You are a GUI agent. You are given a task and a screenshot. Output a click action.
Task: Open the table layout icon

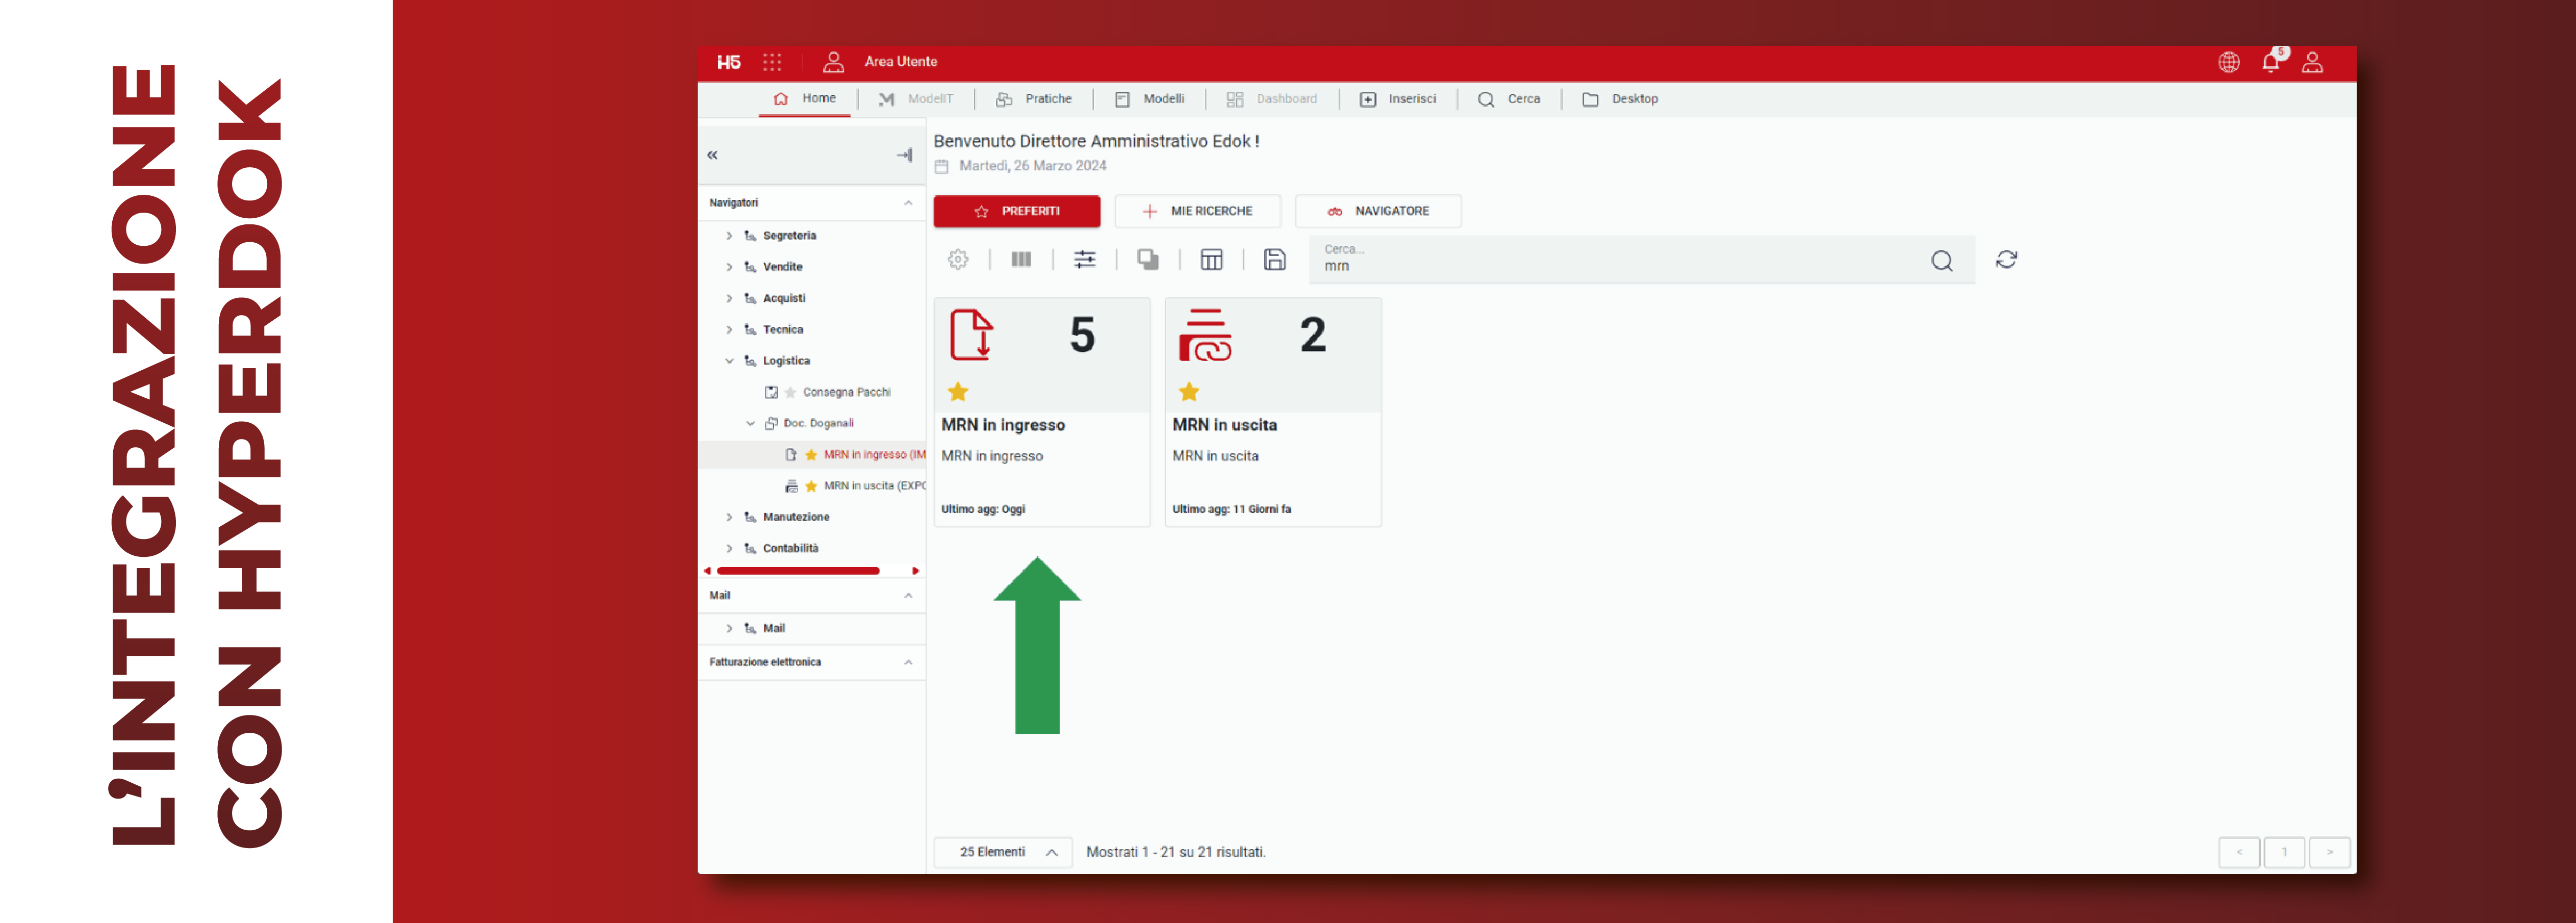(1211, 260)
